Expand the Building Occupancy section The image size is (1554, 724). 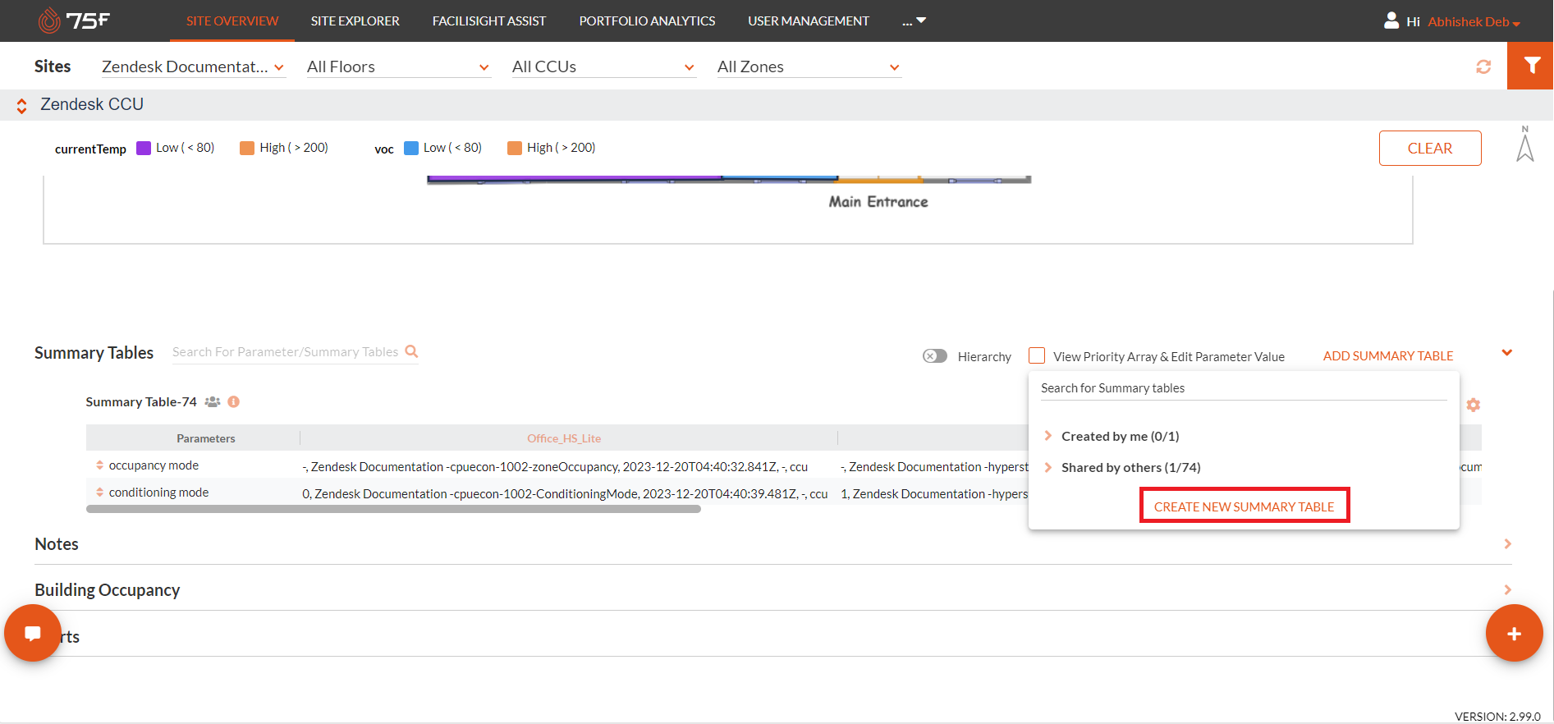click(x=1507, y=589)
